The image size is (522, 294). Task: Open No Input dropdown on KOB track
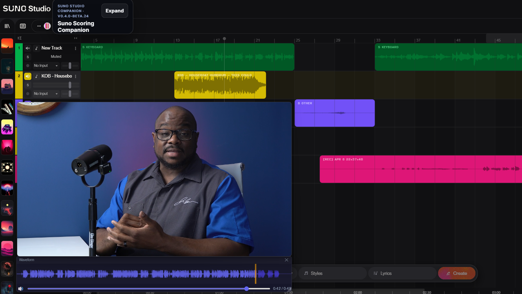(46, 94)
